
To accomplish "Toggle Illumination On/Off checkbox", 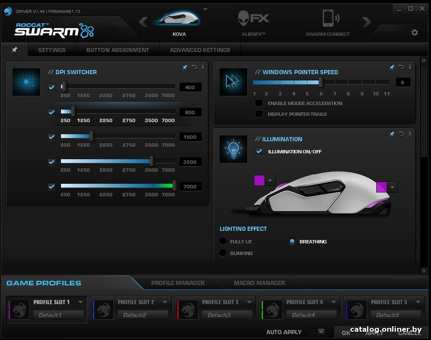I will click(259, 151).
